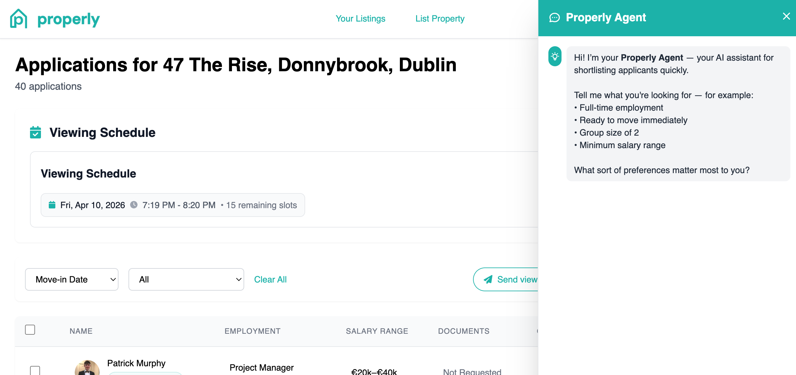Click the paper-plane icon on Send viewings
The image size is (796, 375).
[x=488, y=279]
